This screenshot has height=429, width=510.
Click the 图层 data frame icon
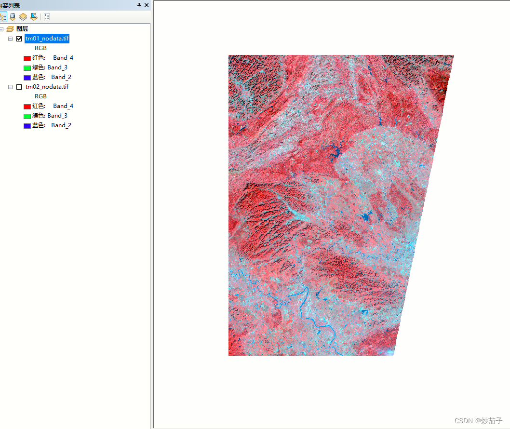click(10, 29)
